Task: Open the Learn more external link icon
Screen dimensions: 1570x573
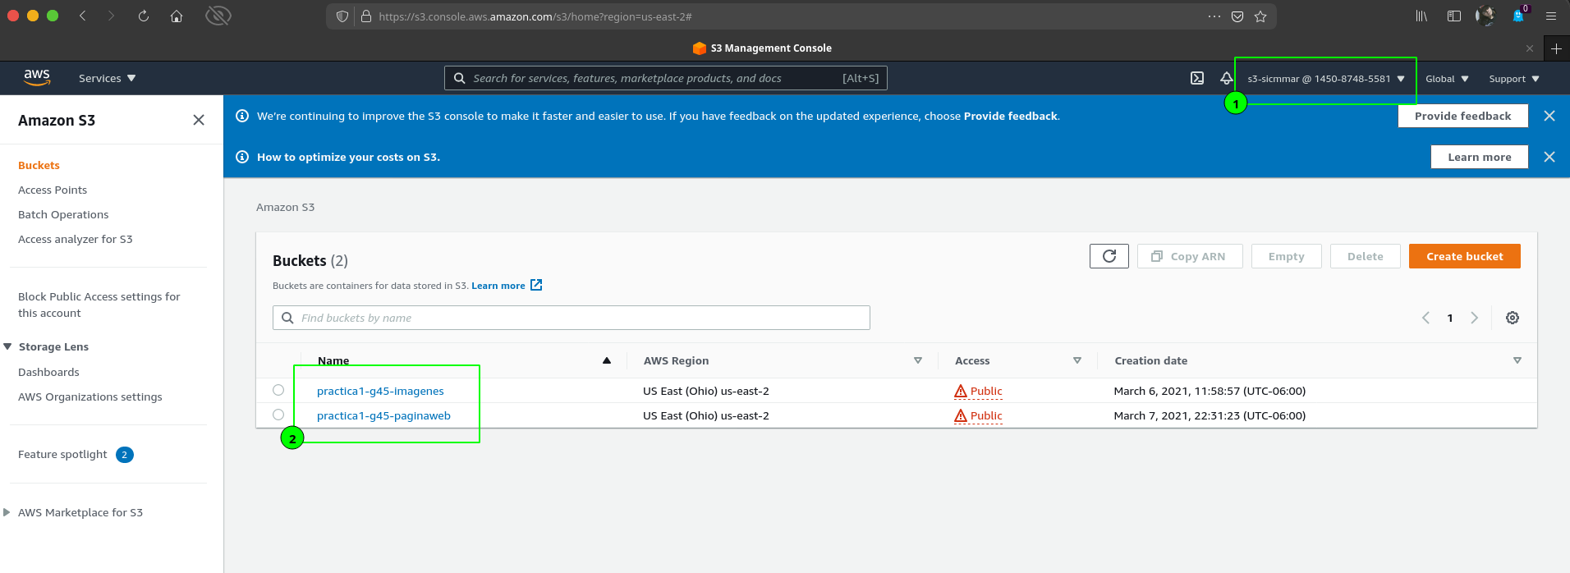Action: [536, 285]
